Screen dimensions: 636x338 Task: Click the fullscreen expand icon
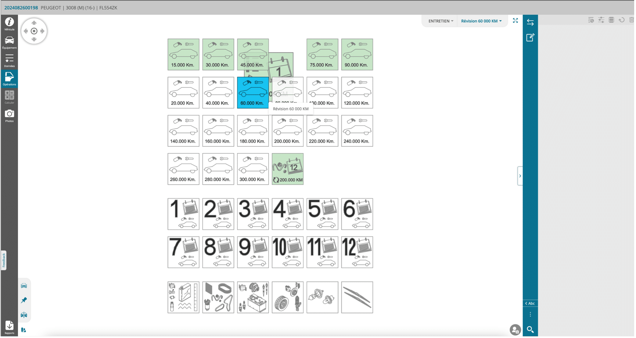515,21
